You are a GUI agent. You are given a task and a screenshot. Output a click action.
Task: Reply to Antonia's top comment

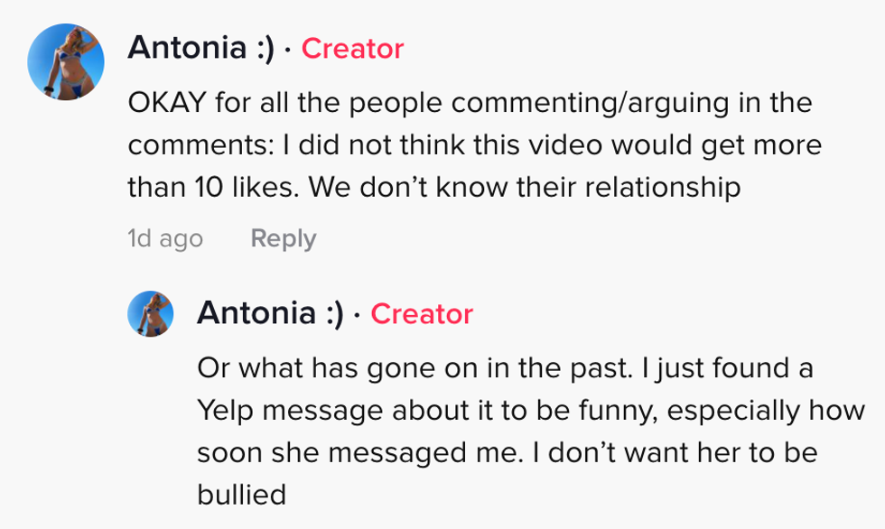(x=283, y=238)
